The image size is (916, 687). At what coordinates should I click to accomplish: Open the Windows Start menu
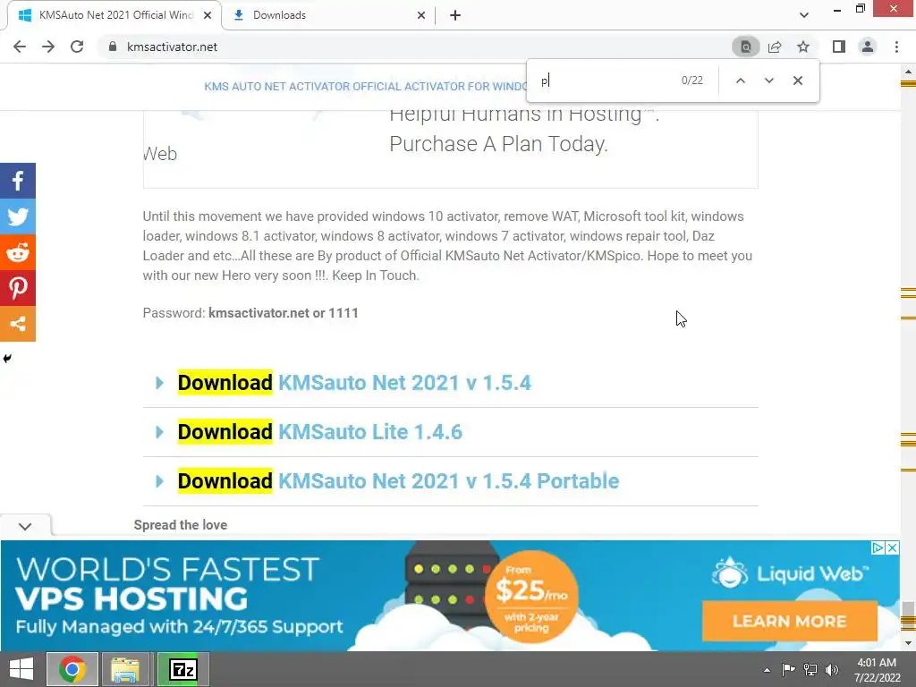pos(21,669)
